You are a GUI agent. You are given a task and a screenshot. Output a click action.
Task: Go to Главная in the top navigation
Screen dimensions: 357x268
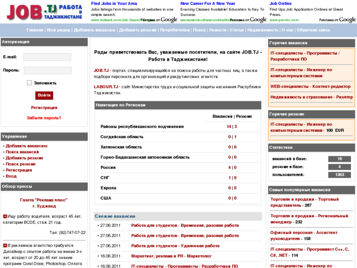point(35,30)
